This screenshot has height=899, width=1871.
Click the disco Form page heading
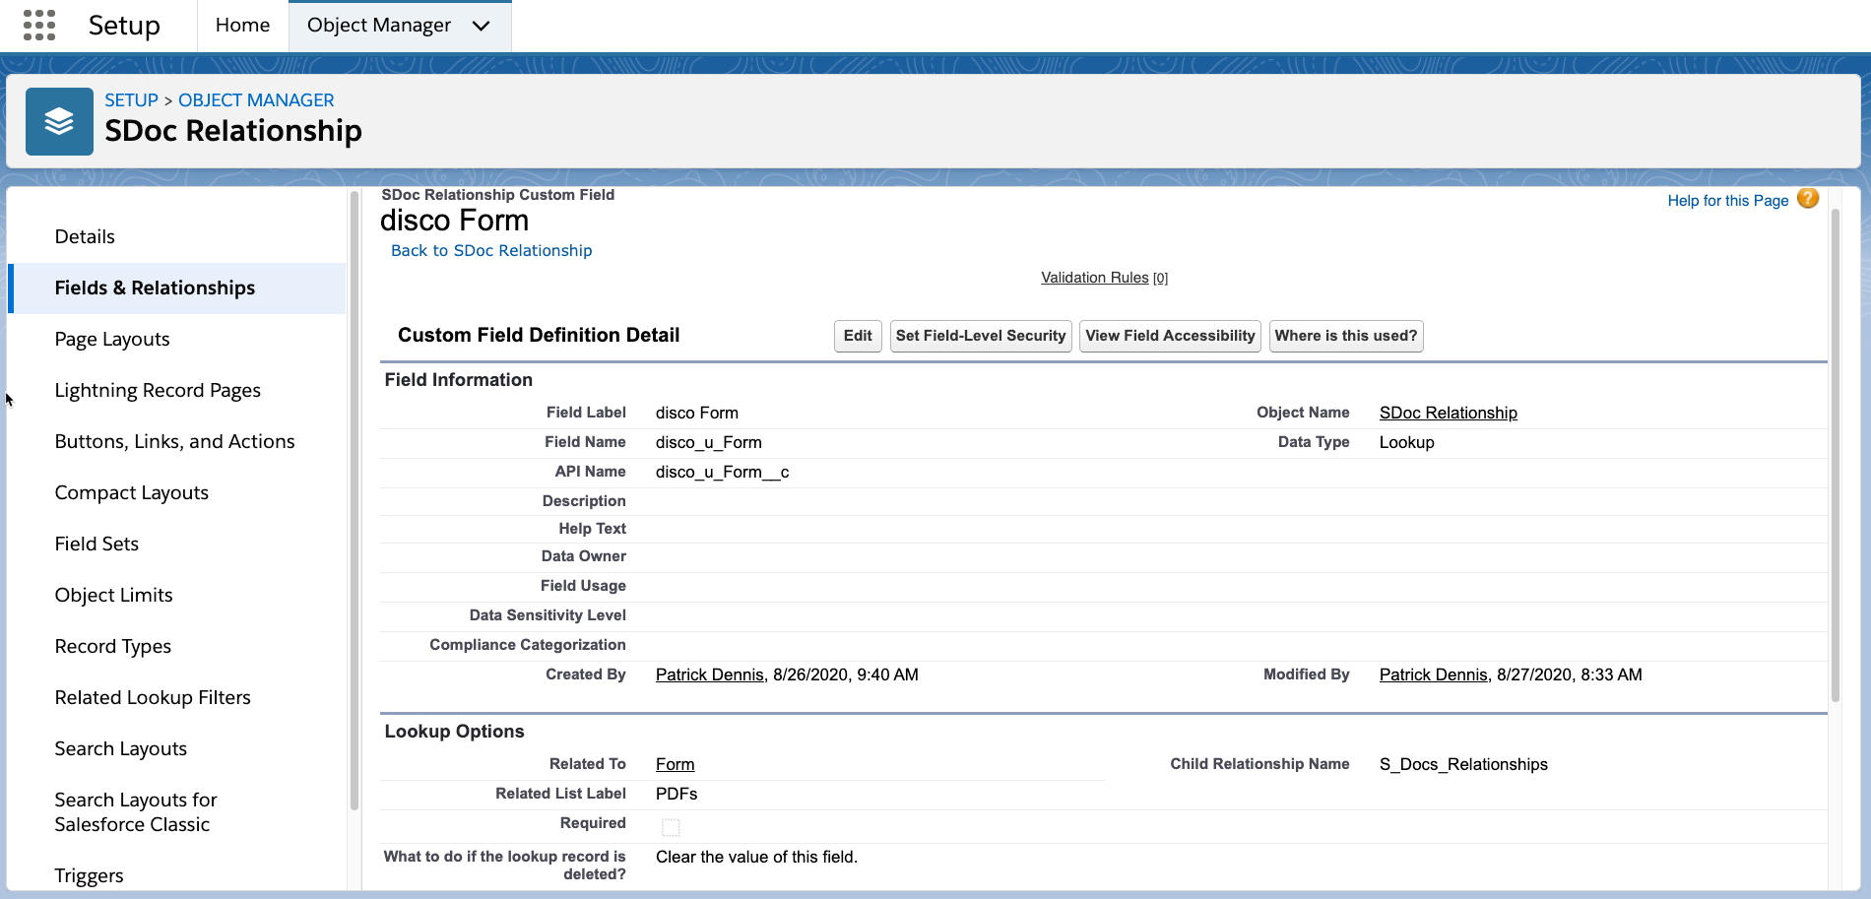(x=454, y=221)
